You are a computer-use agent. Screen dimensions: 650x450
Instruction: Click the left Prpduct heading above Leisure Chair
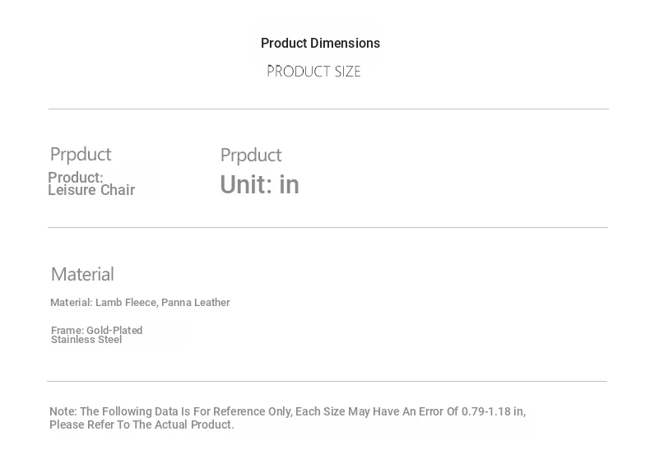point(81,155)
